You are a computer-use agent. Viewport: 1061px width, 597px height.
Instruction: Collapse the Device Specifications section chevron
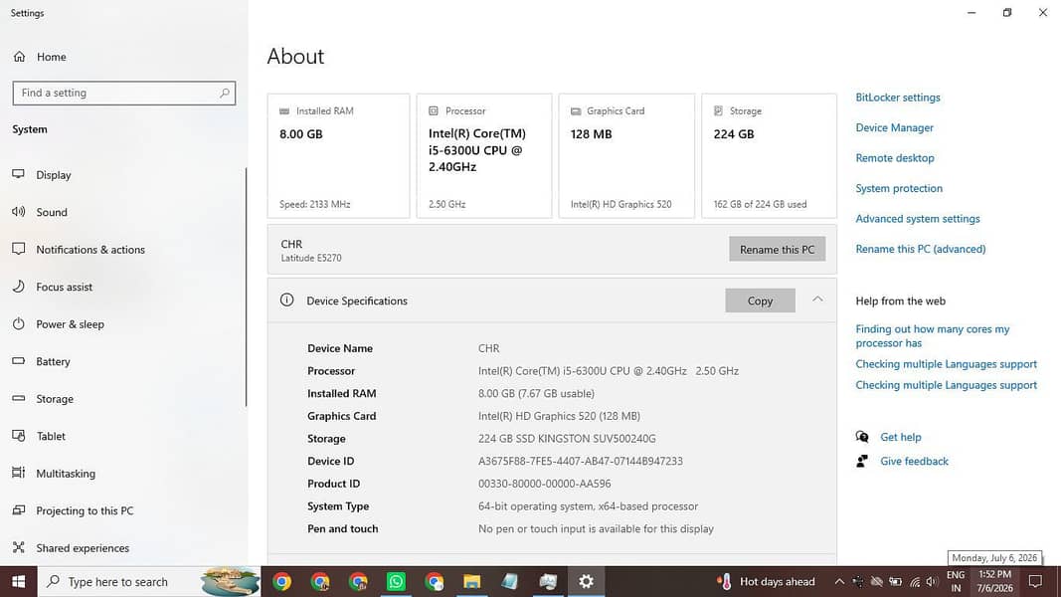(817, 299)
